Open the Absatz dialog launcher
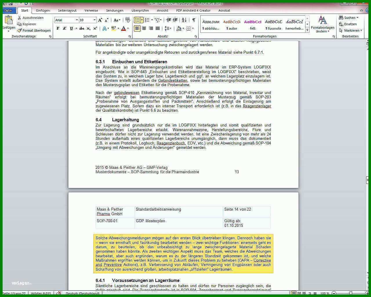The width and height of the screenshot is (371, 297). click(196, 37)
